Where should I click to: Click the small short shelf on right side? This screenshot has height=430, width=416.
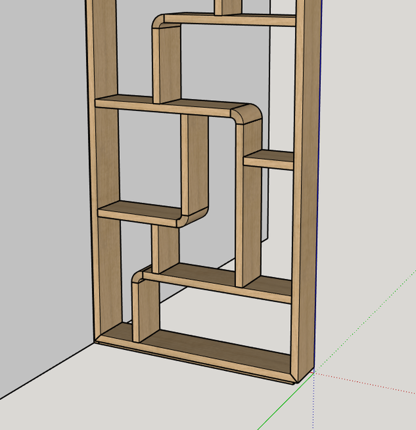coord(269,160)
